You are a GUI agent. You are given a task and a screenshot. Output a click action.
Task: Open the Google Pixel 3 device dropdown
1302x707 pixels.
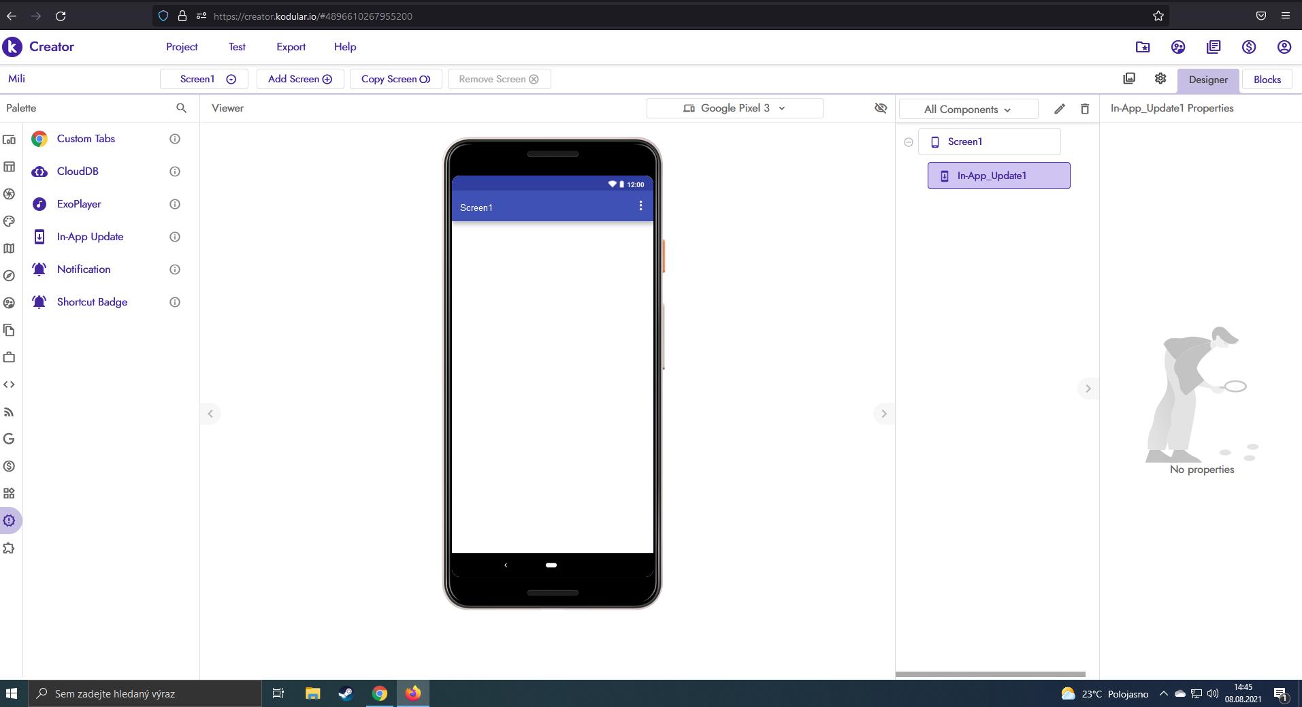(734, 108)
